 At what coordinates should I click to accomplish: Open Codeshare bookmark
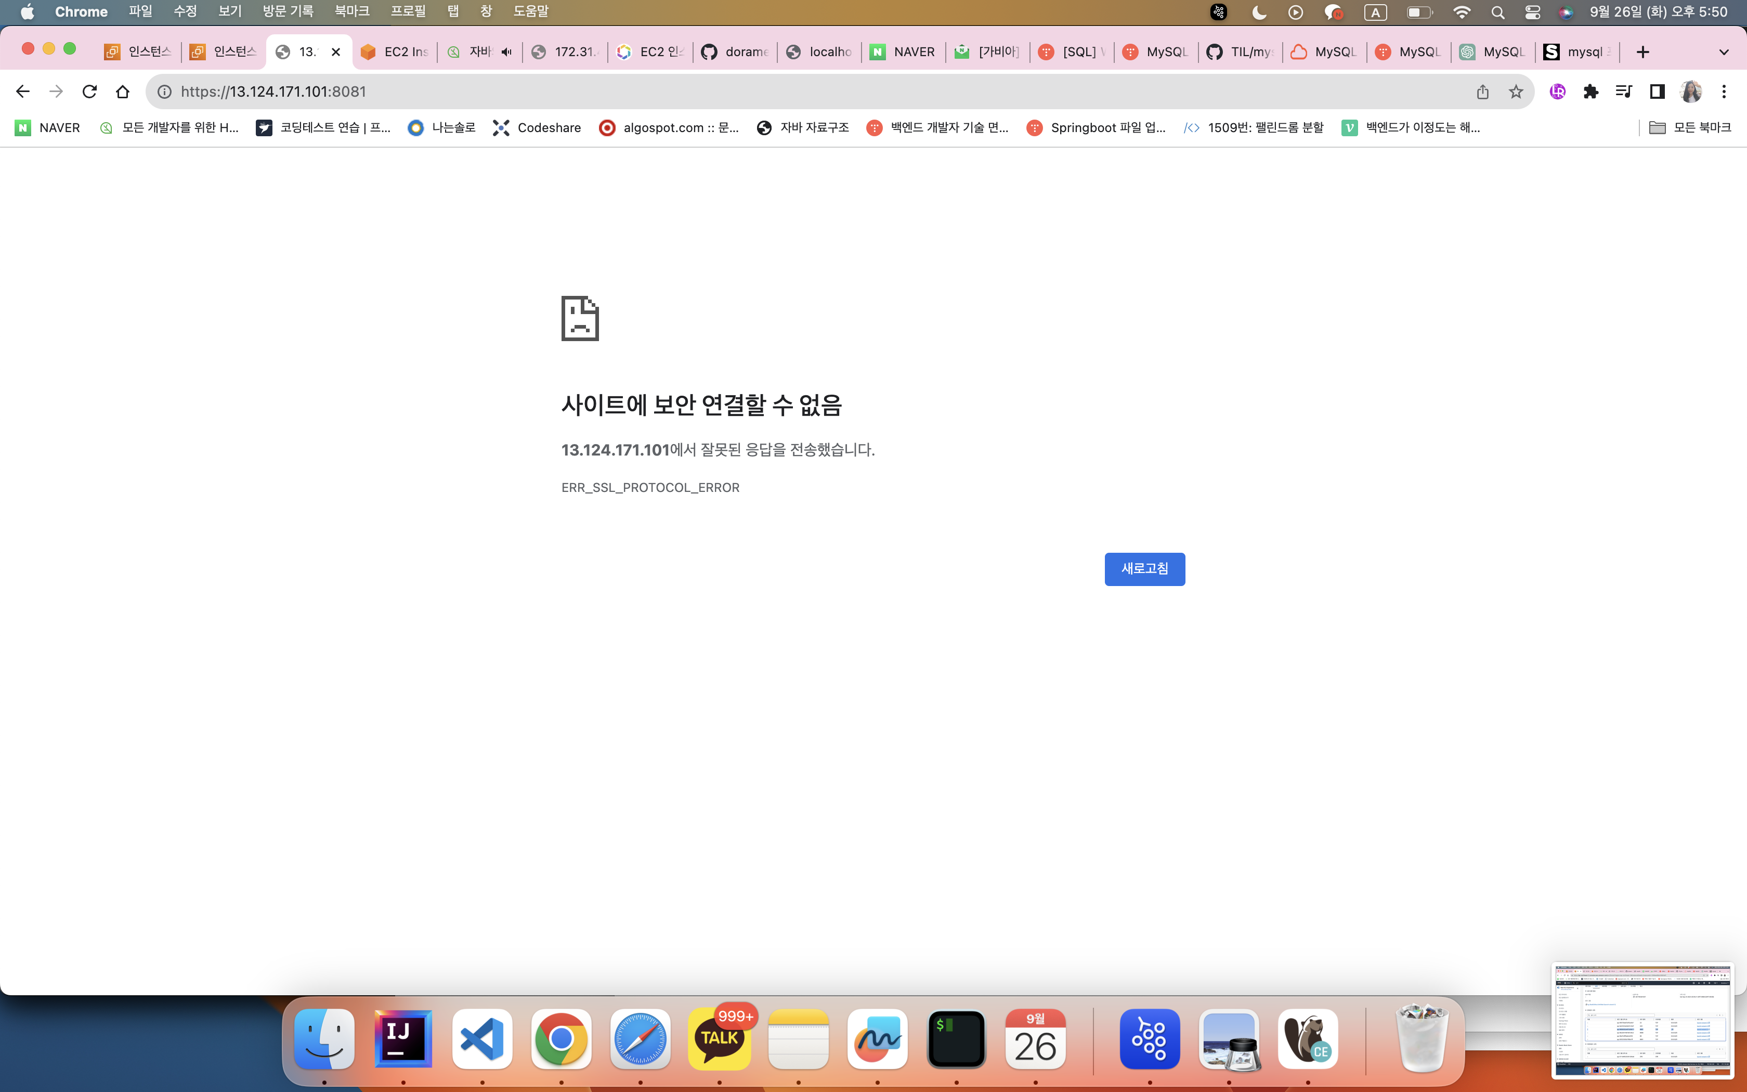pyautogui.click(x=537, y=128)
